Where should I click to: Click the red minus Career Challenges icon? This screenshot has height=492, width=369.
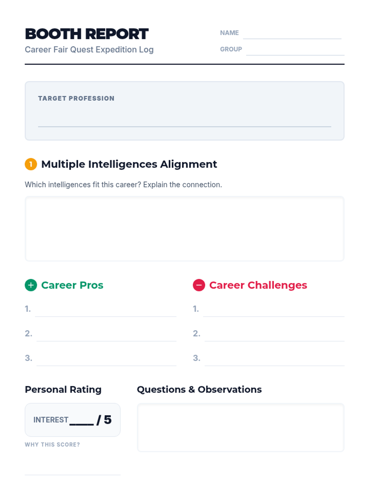tap(199, 285)
